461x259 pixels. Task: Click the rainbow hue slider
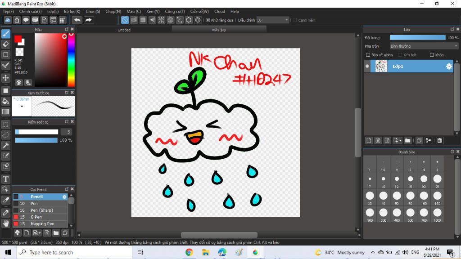pos(71,60)
